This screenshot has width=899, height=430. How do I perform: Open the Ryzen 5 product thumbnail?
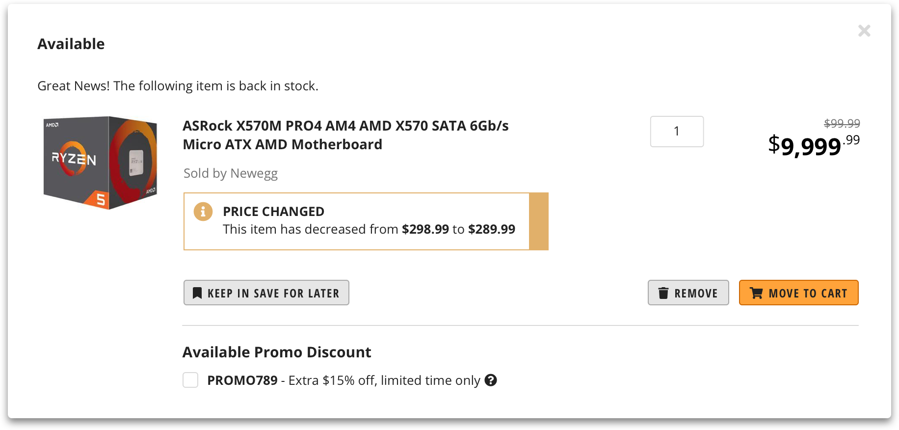101,162
